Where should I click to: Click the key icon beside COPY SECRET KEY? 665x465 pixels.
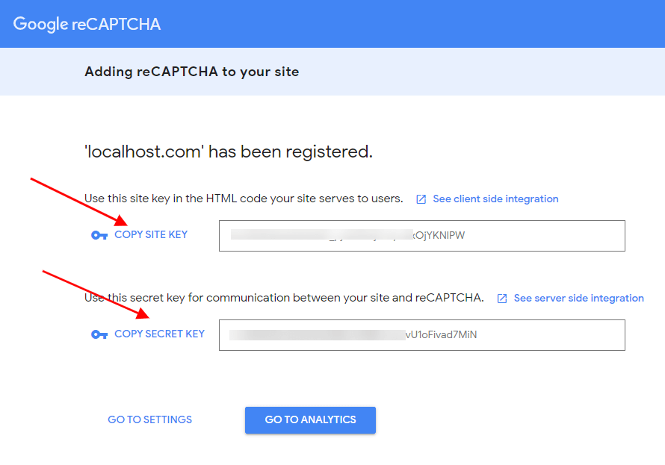click(x=99, y=334)
